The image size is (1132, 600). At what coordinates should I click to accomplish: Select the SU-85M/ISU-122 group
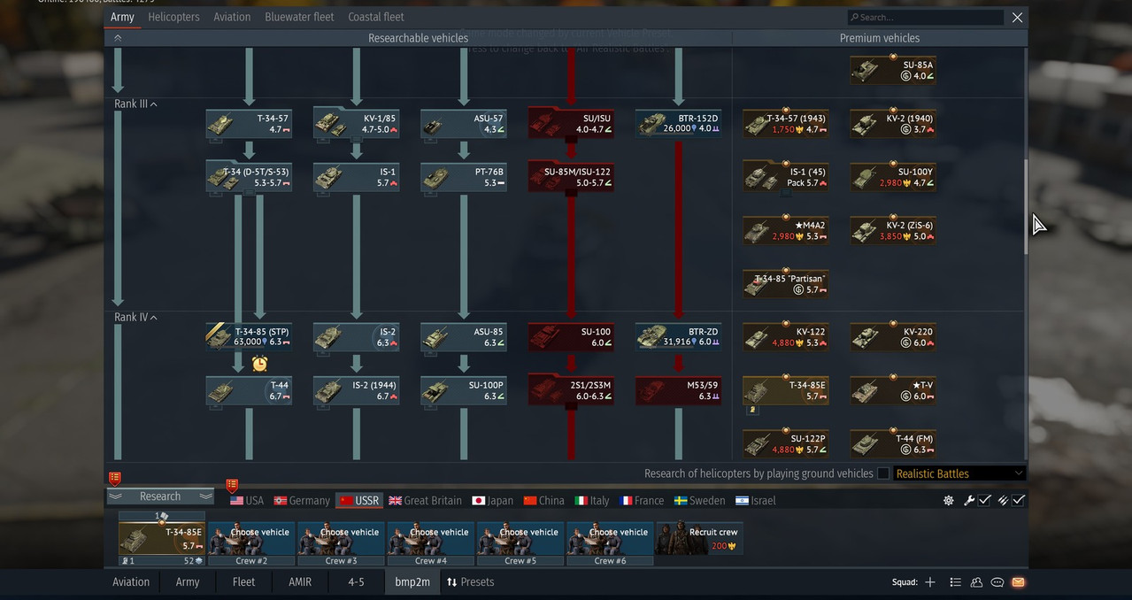click(571, 177)
